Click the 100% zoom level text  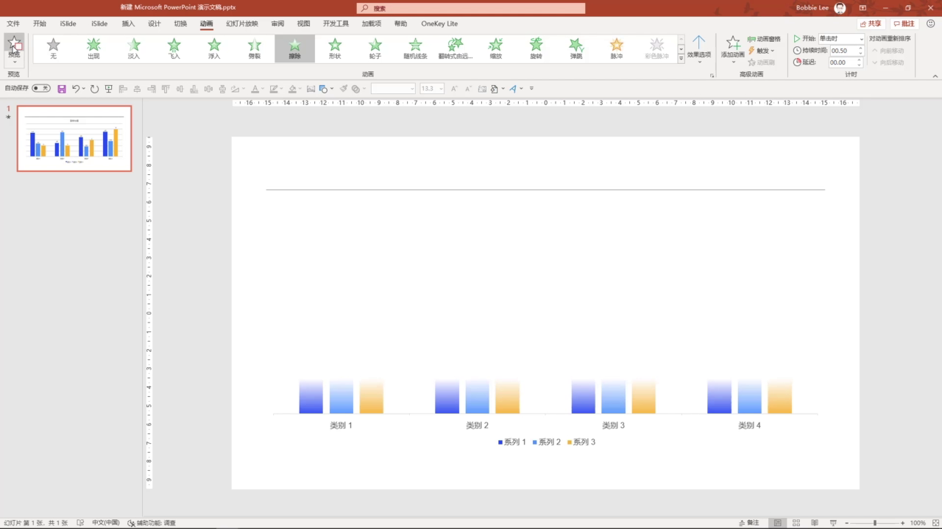918,522
